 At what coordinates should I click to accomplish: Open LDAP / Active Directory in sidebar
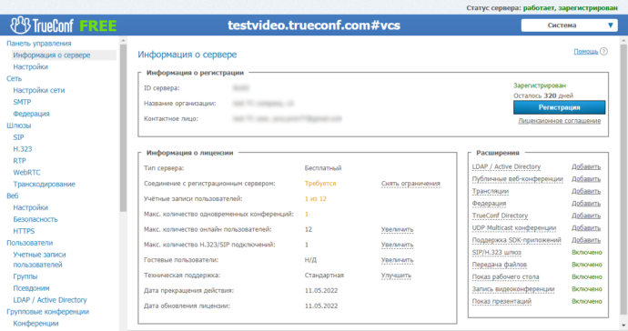pos(50,300)
